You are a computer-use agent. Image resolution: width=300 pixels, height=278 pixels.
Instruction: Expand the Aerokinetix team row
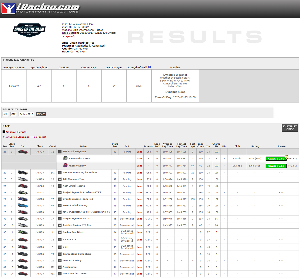[60, 267]
